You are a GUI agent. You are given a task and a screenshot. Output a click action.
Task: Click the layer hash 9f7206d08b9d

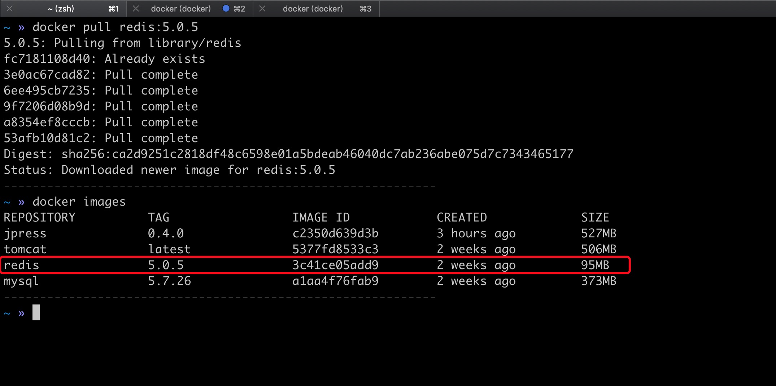(x=47, y=106)
